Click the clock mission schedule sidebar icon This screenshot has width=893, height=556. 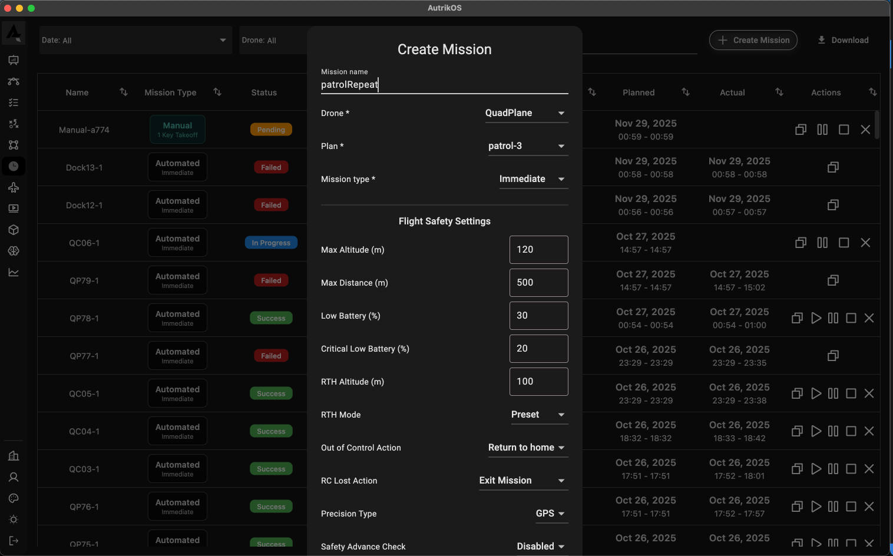[14, 166]
